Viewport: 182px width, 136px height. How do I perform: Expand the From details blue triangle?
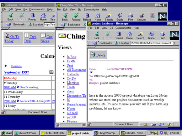pos(91,72)
